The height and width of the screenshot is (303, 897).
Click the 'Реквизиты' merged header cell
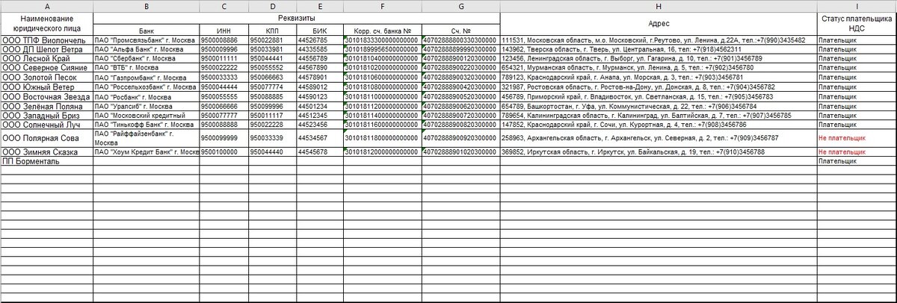click(297, 17)
